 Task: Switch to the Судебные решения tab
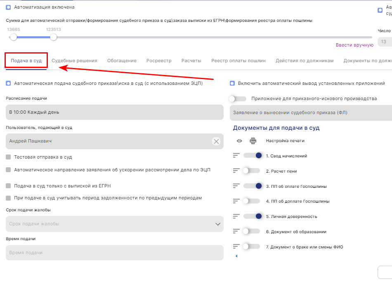(74, 61)
